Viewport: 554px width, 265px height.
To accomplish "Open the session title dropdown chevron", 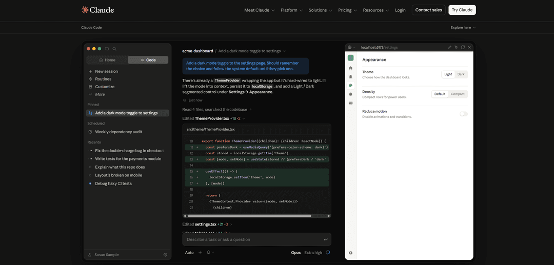I will point(284,51).
